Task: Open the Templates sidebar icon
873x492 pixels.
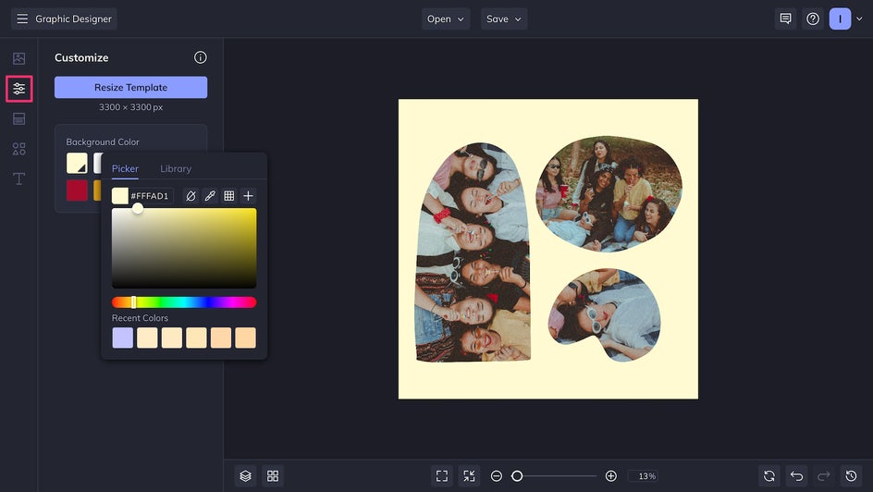Action: (18, 118)
